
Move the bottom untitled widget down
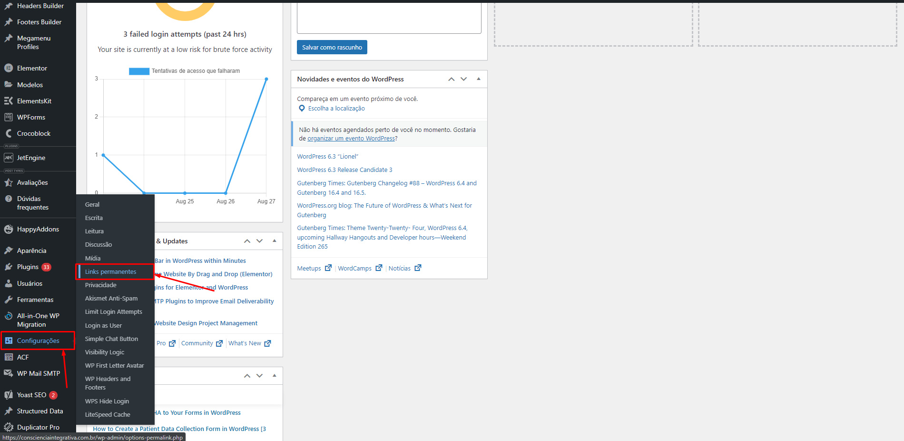[x=259, y=376]
